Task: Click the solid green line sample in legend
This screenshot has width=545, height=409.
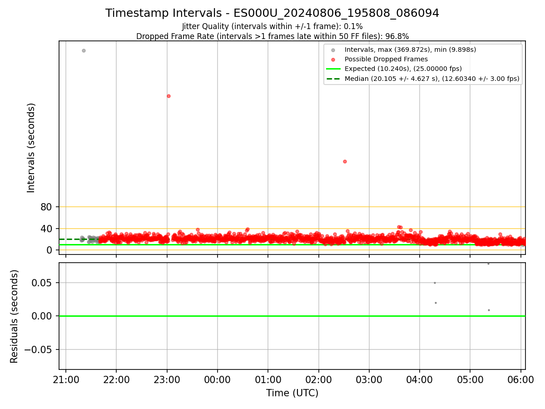Action: 333,69
